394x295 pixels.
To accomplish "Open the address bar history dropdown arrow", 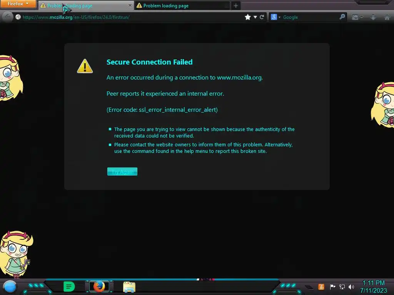I will (255, 17).
